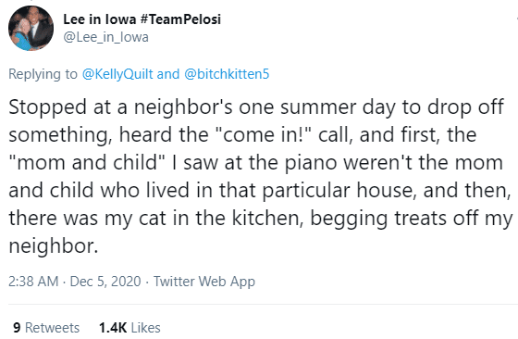Screen dimensions: 518x339
Task: Click the Dec 5, 2020 date
Action: point(105,282)
